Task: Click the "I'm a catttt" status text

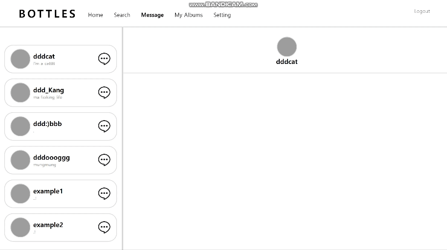Action: point(44,63)
